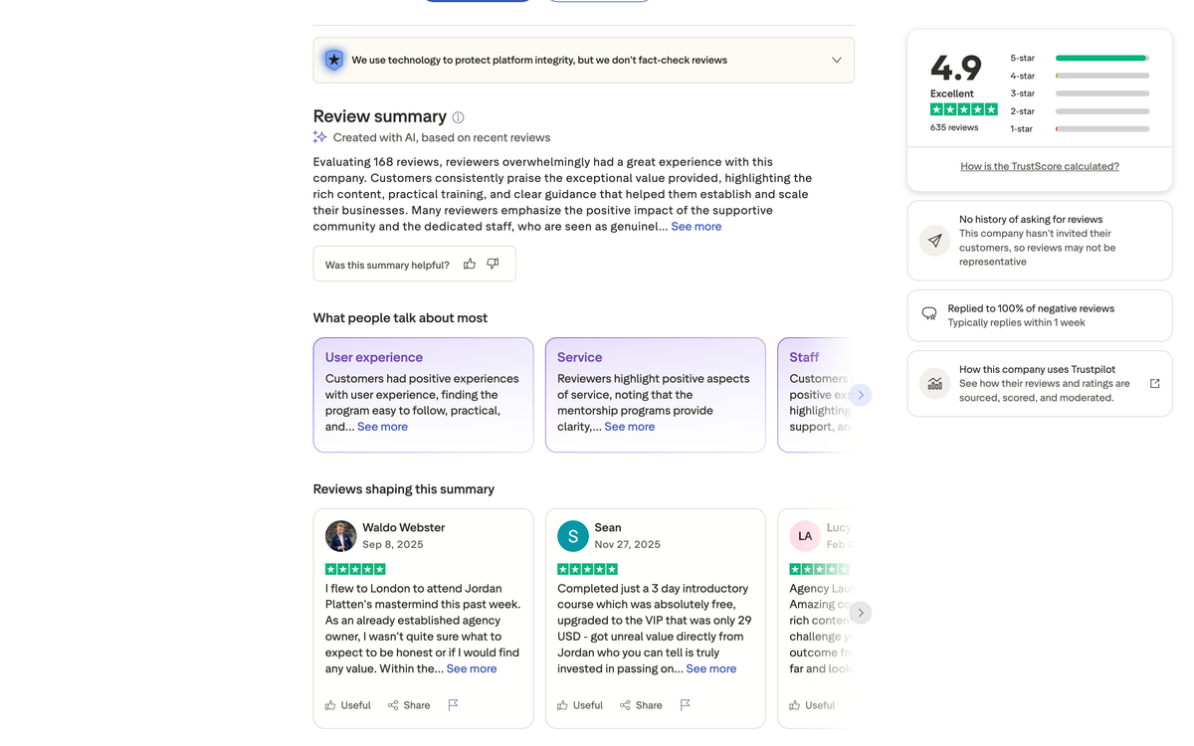
Task: Click the AI sparkle icon
Action: tap(320, 137)
